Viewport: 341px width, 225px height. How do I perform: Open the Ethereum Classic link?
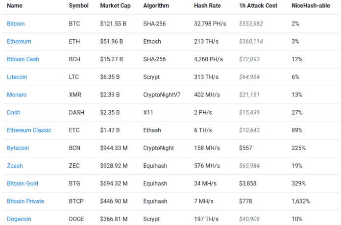29,130
